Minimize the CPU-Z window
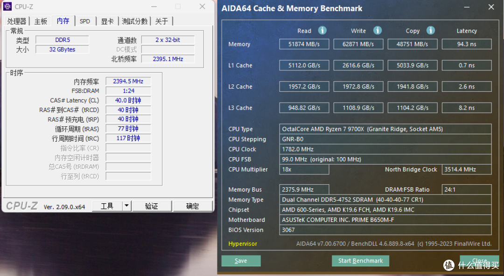This screenshot has height=276, width=504. pyautogui.click(x=154, y=7)
